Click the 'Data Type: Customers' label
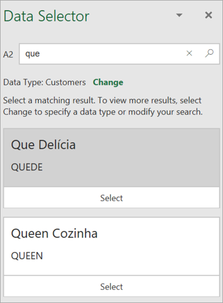Screen dimensions: 223x303 click(x=44, y=83)
